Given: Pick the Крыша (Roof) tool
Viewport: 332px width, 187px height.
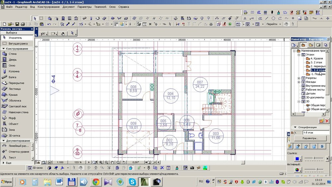Looking at the screenshot, I should coord(13,94).
